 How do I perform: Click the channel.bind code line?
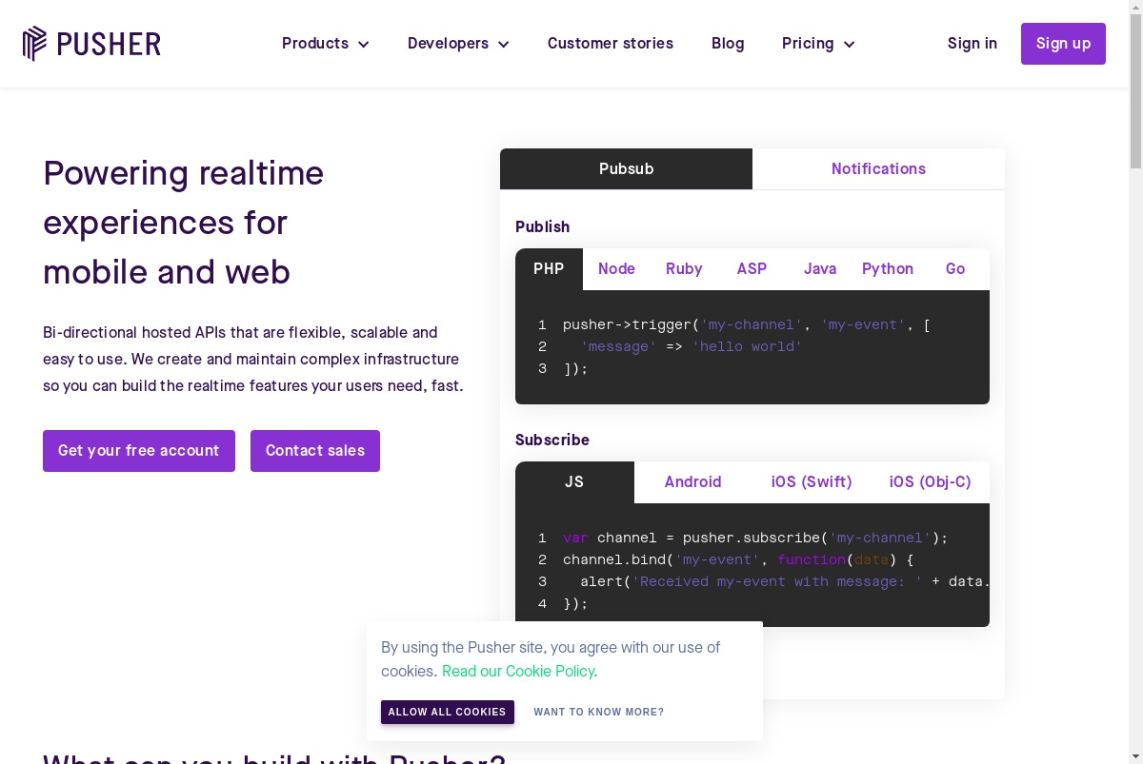[x=738, y=560]
